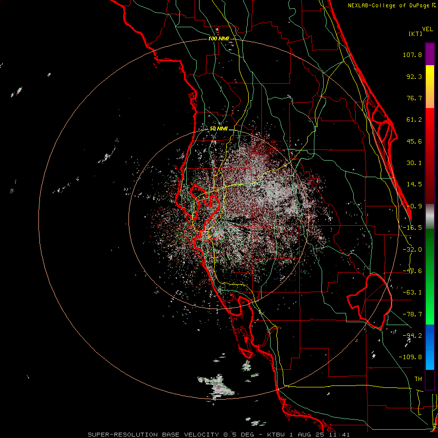Pick the gray segment of the color bar

[430, 217]
